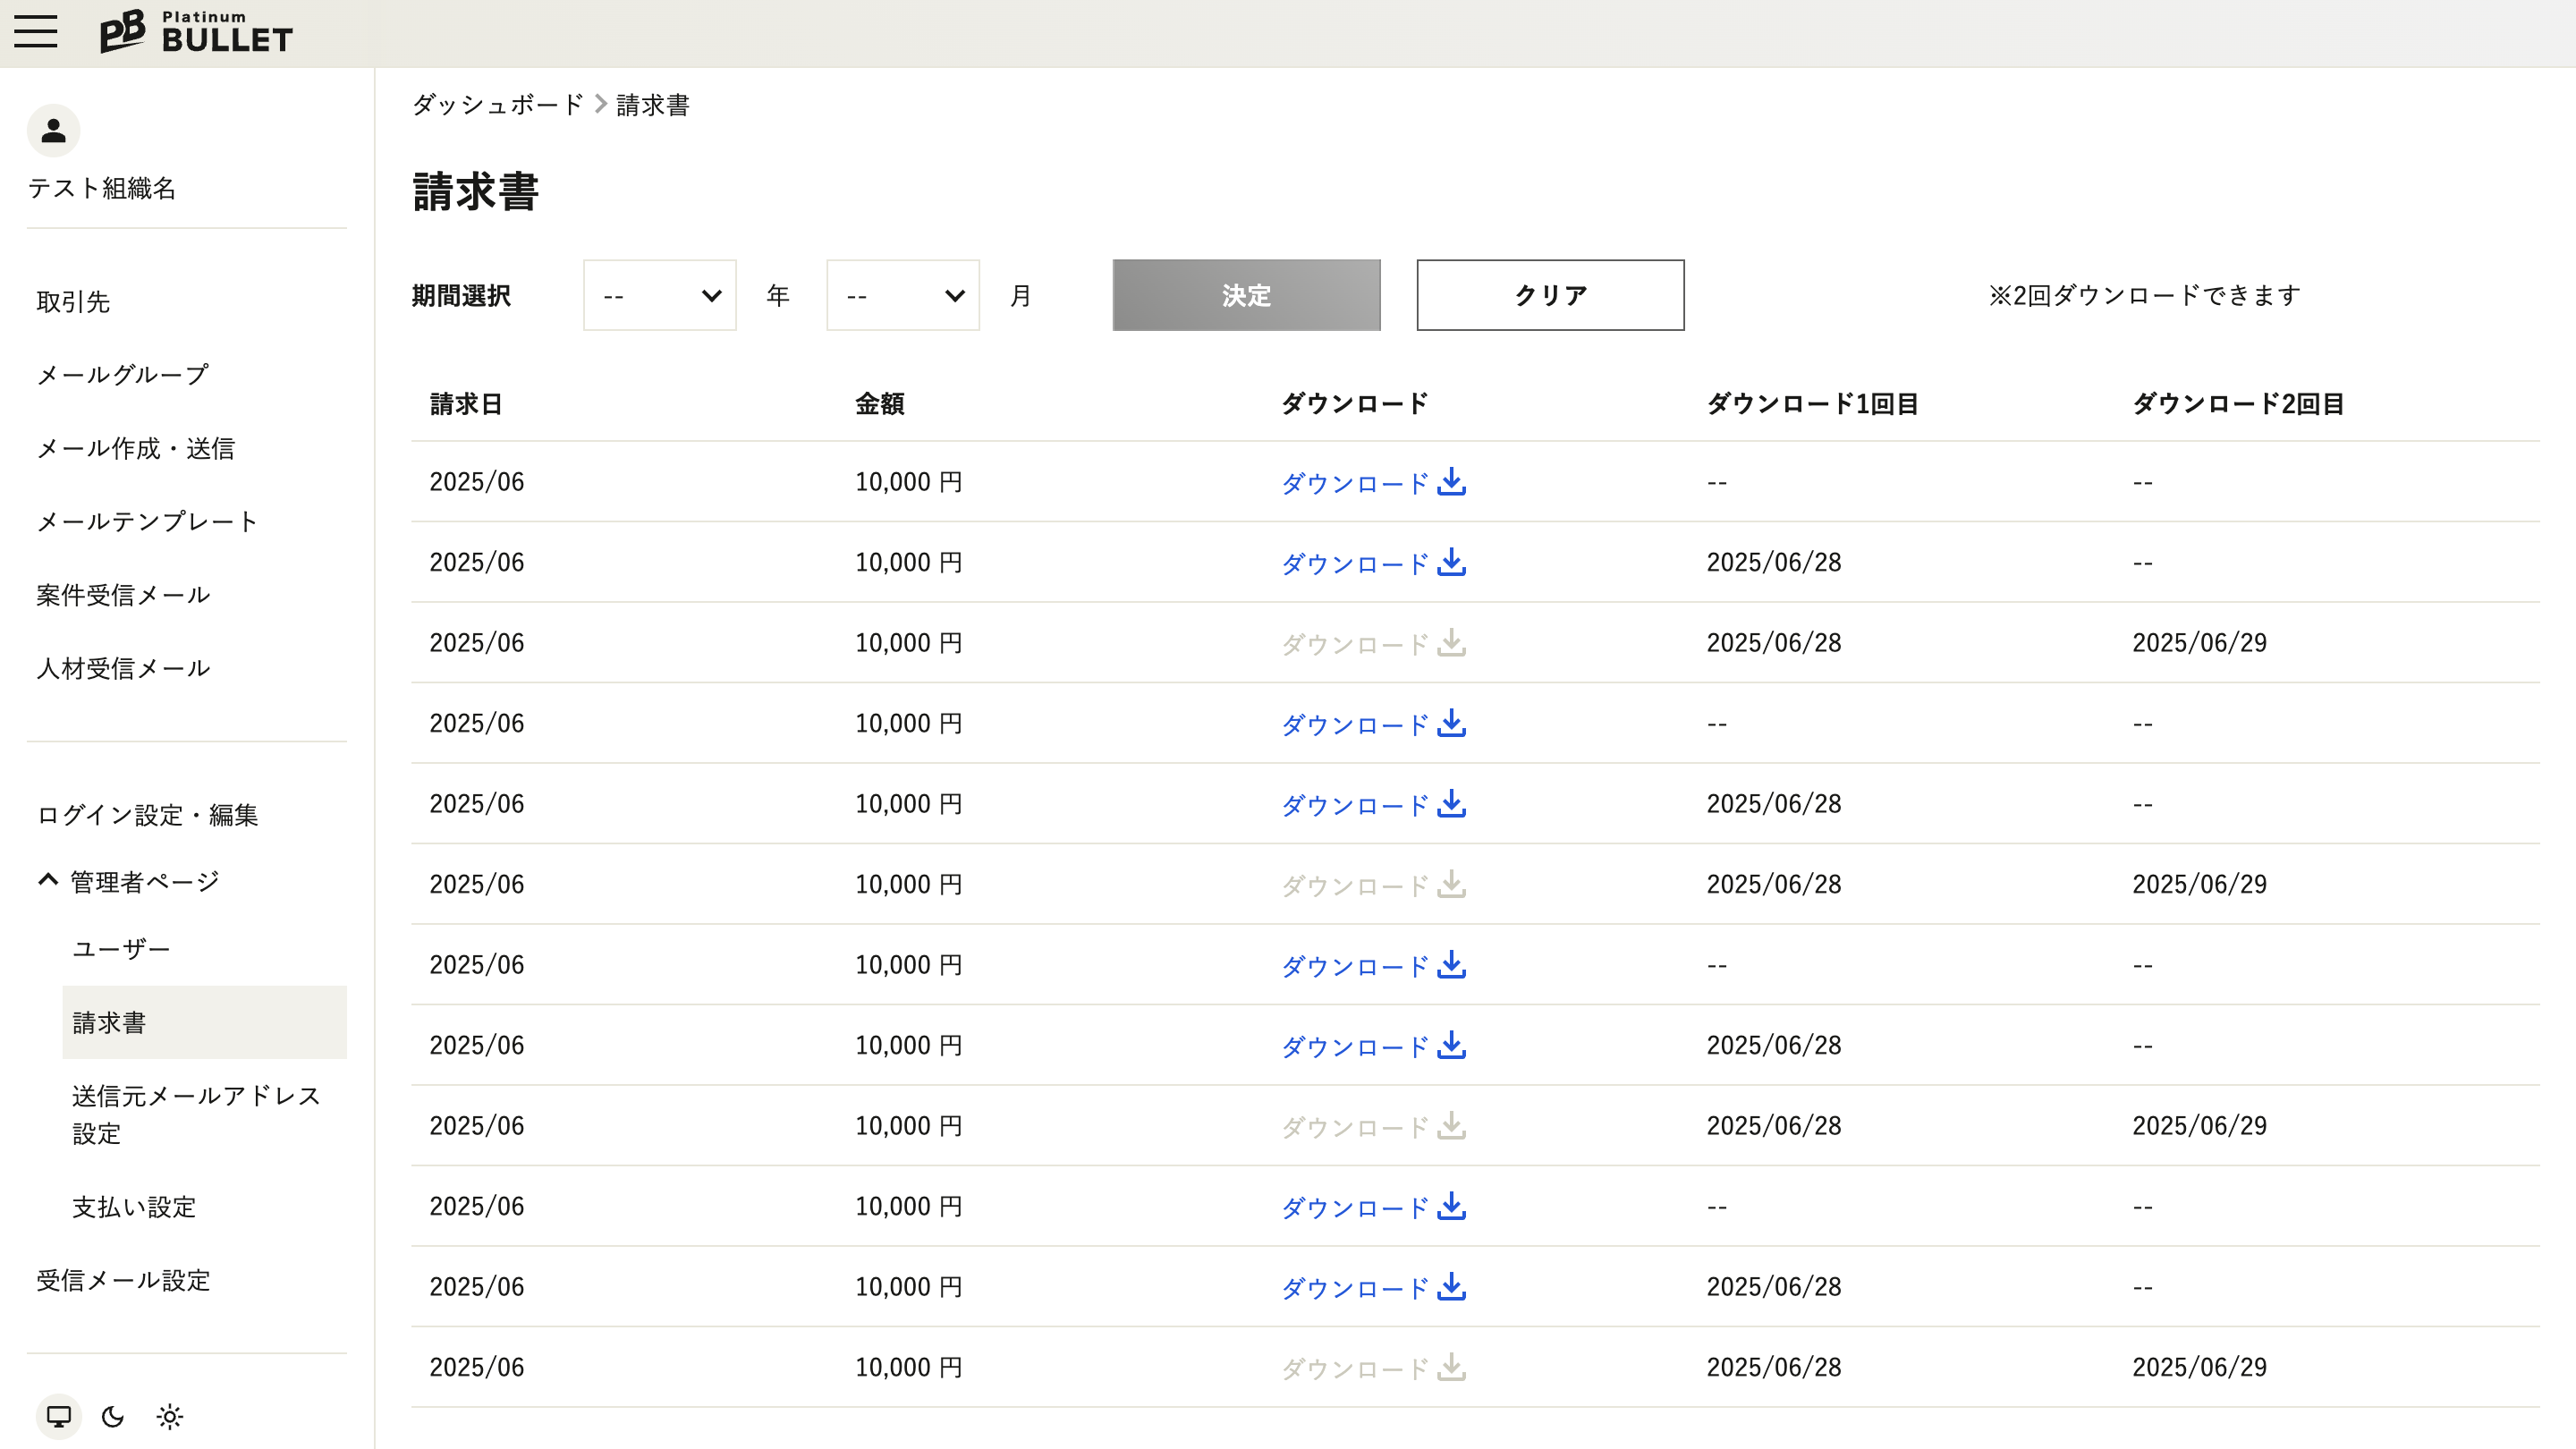Collapse the 管理者ページ section

[48, 880]
